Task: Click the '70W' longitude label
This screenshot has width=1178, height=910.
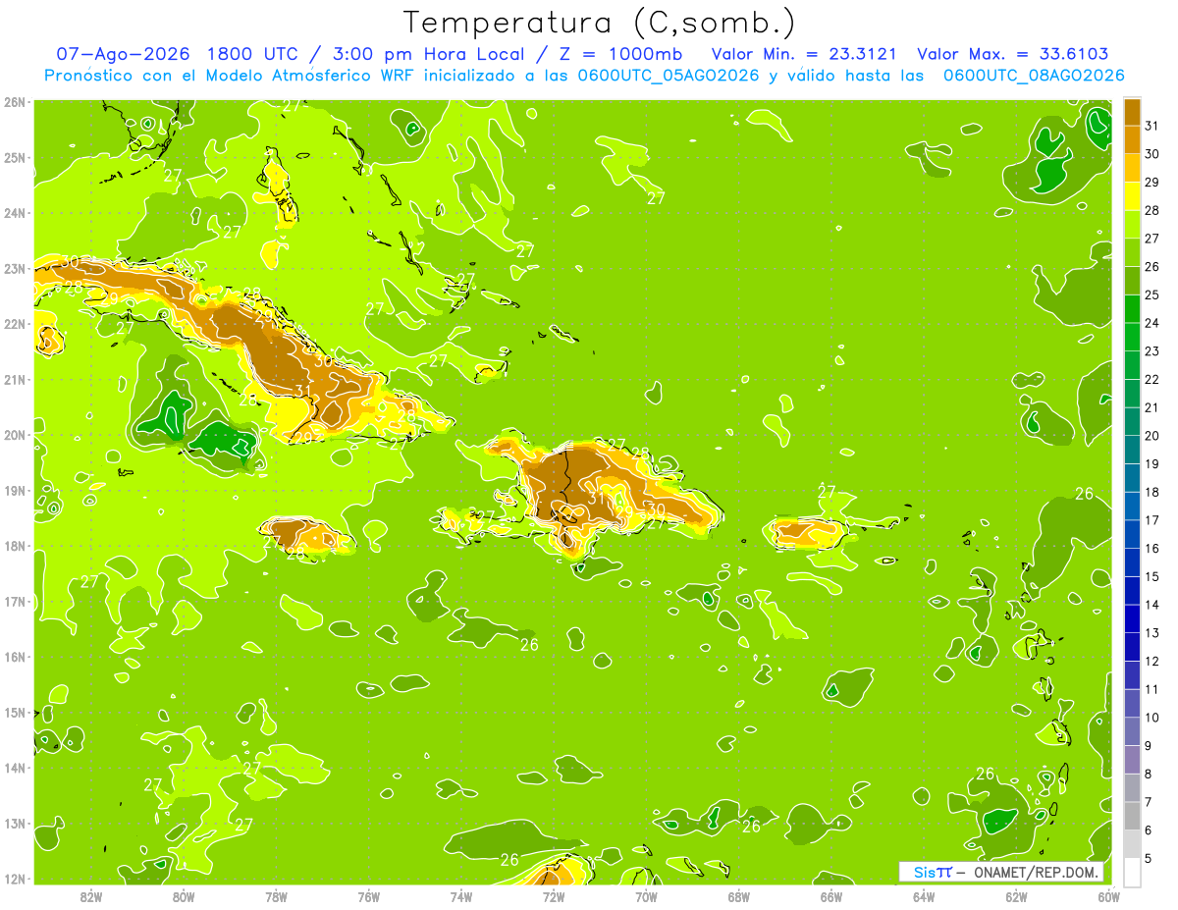Action: coord(646,897)
